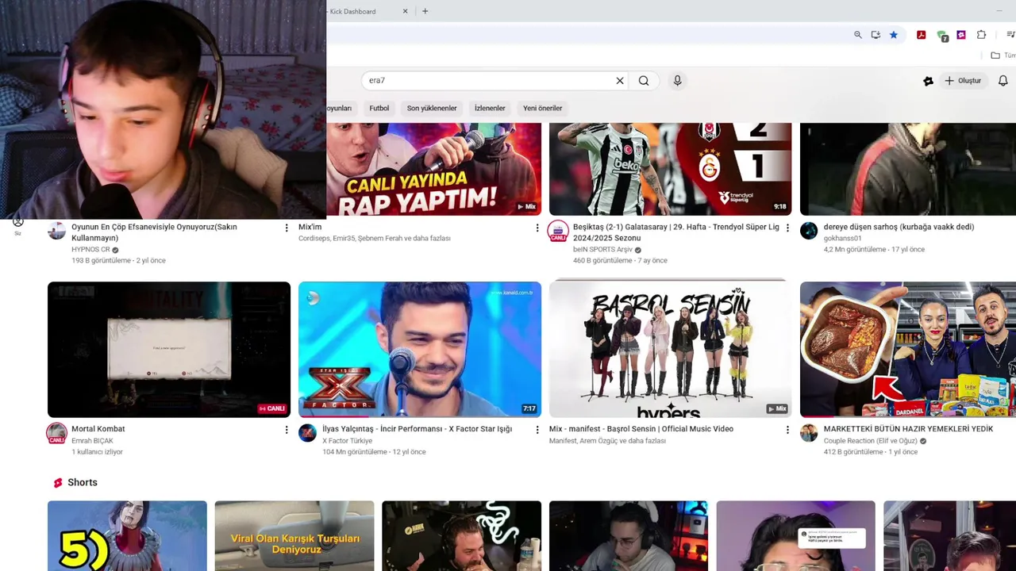1016x571 pixels.
Task: Open options menu for Mortal Kombat stream
Action: (287, 430)
